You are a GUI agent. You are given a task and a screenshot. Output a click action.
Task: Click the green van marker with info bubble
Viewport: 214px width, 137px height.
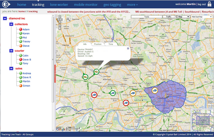[x=96, y=72]
